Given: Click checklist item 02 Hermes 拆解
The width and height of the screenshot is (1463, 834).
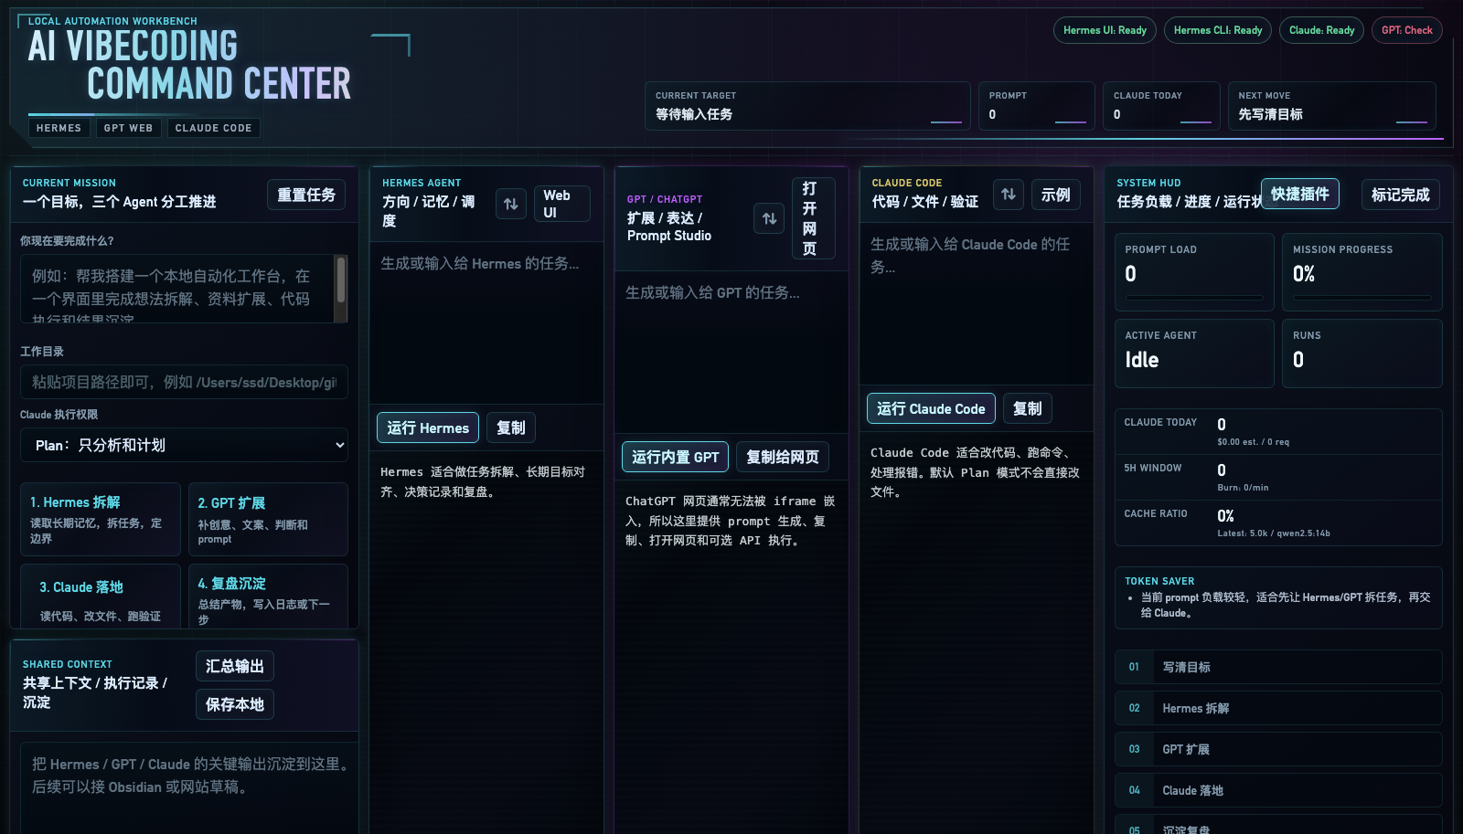Looking at the screenshot, I should click(x=1278, y=708).
